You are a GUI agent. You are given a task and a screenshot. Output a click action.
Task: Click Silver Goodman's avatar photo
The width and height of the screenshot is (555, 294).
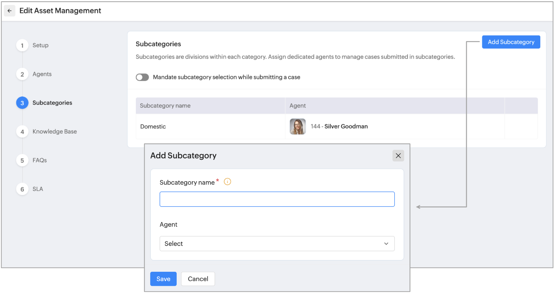coord(297,127)
